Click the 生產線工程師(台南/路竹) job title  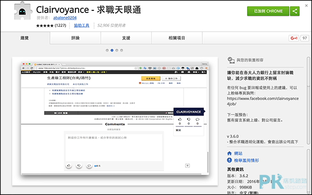tap(69, 78)
